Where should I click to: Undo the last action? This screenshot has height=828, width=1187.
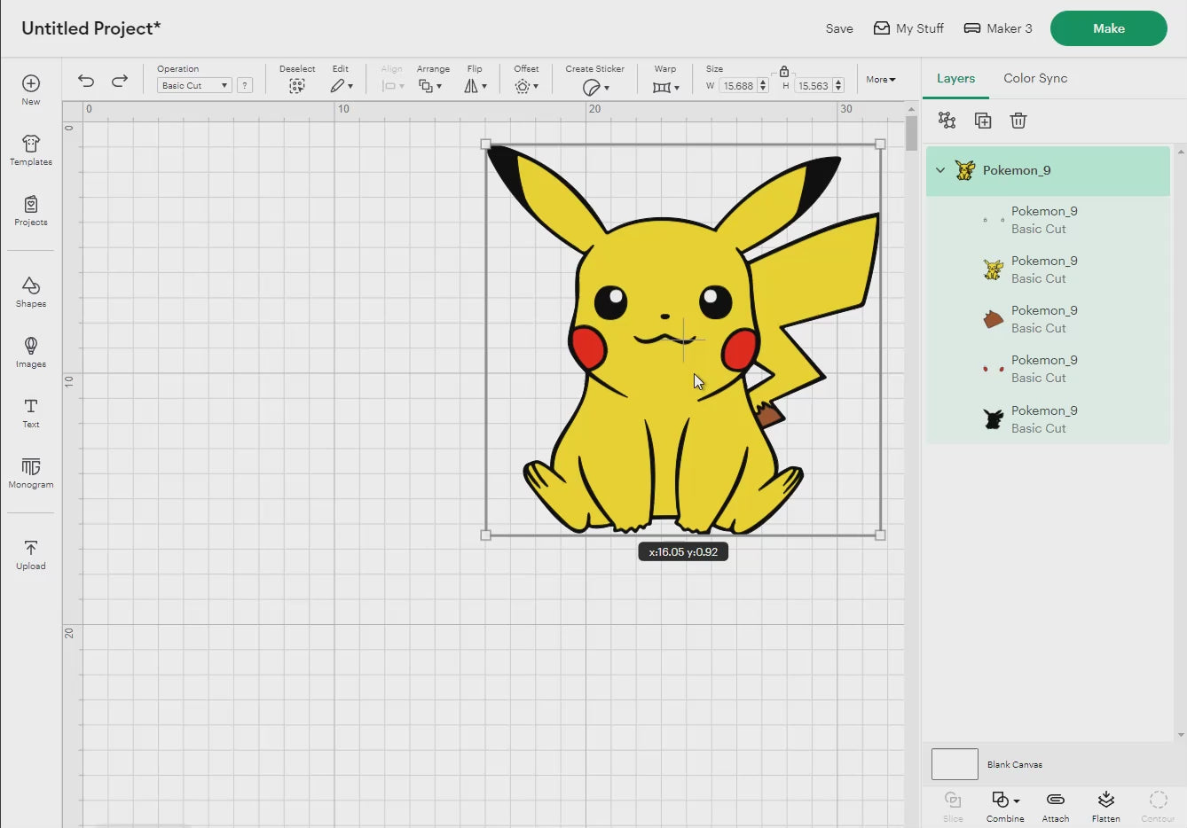[86, 81]
